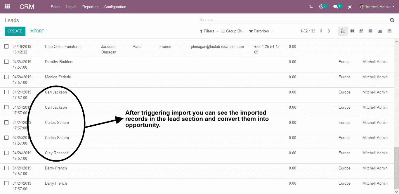Click the 04/16/2019 15:42:32 date cell

22,49
